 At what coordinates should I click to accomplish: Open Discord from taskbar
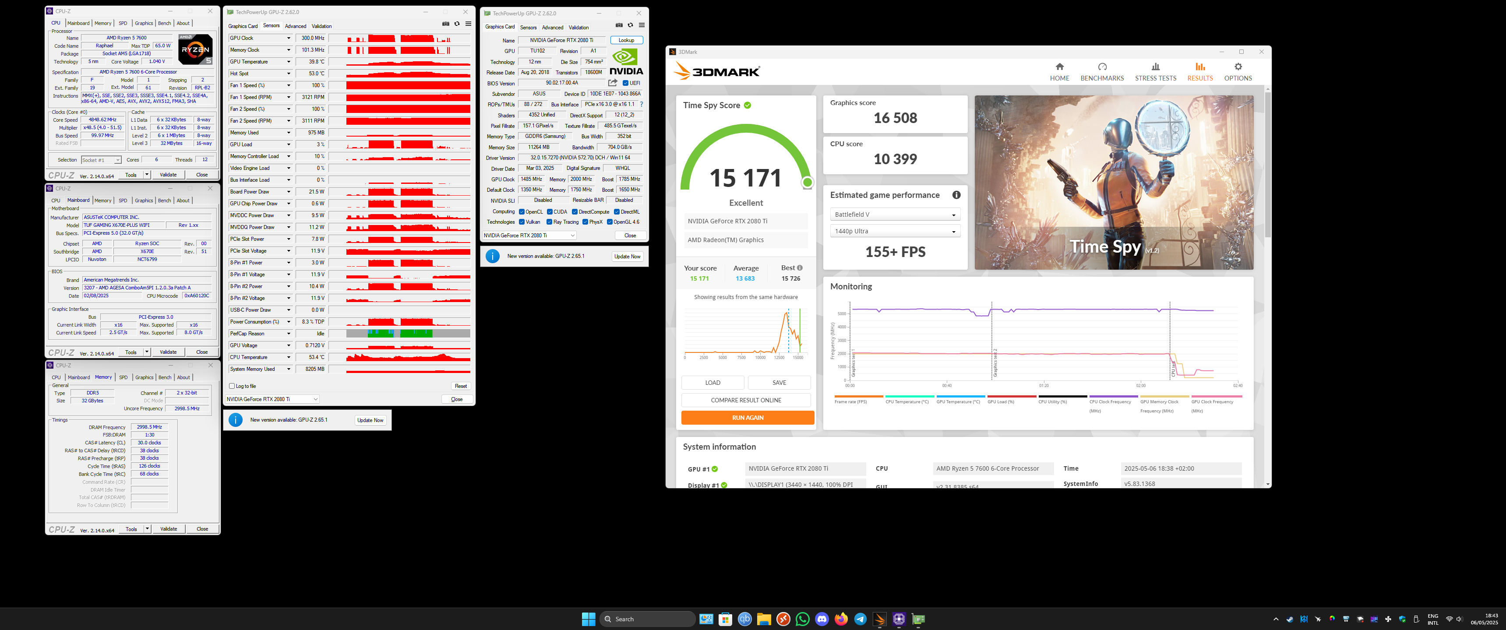[822, 619]
